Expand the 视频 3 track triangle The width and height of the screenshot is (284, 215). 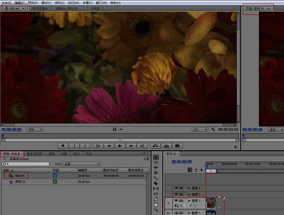click(189, 188)
